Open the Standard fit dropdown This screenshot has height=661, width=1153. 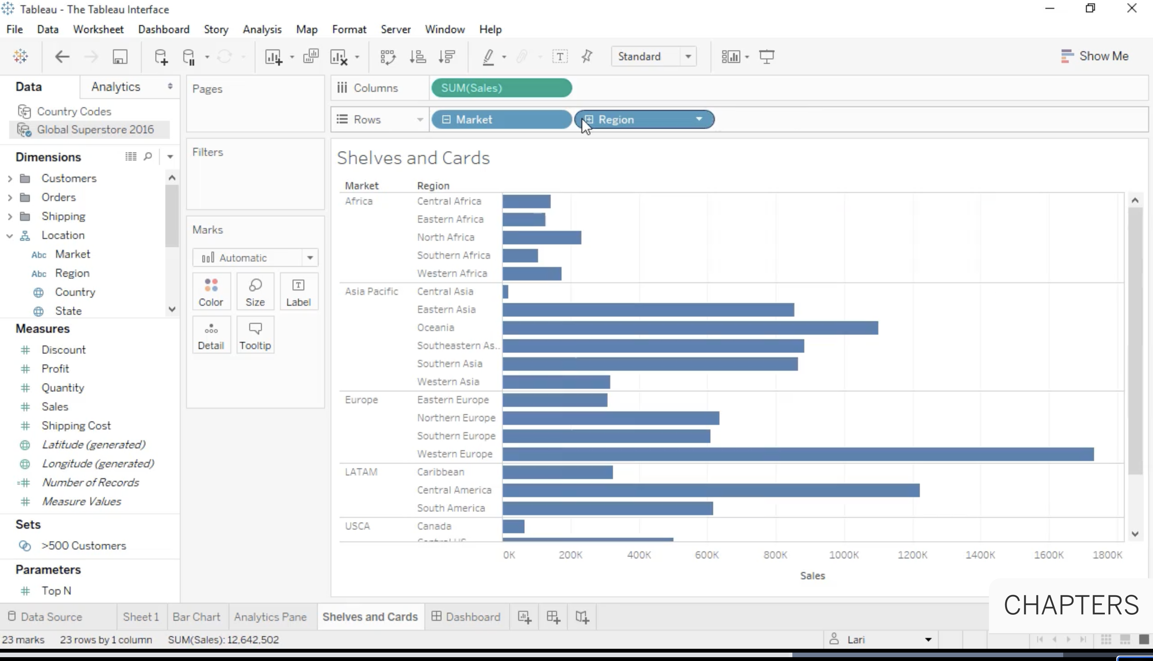[688, 57]
